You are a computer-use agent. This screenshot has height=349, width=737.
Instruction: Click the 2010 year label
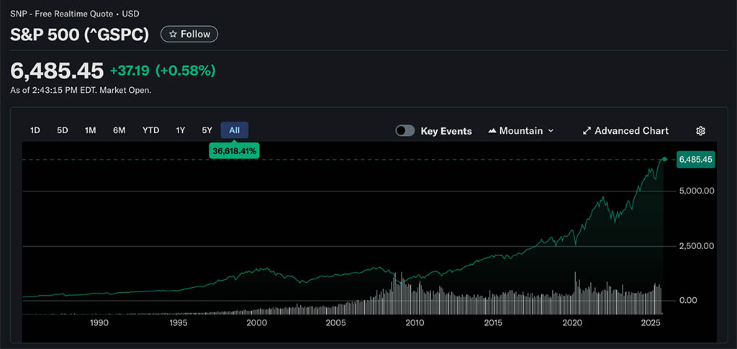[x=415, y=323]
